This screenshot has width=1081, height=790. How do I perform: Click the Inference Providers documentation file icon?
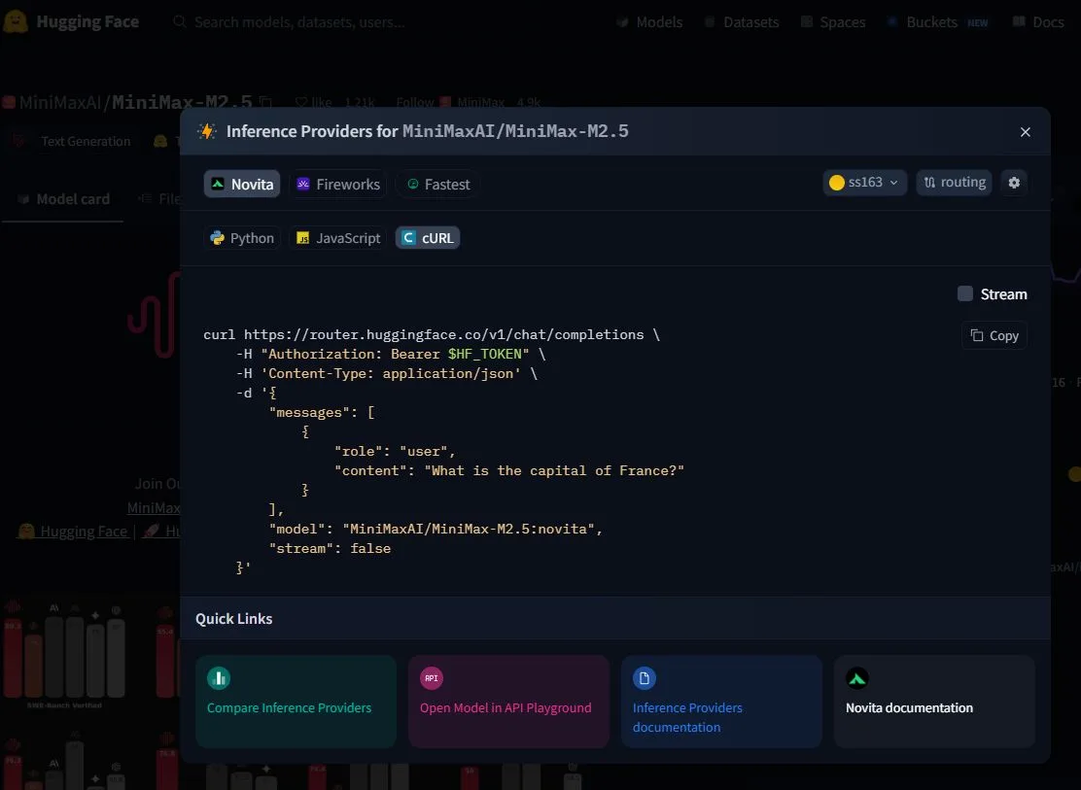pyautogui.click(x=645, y=678)
